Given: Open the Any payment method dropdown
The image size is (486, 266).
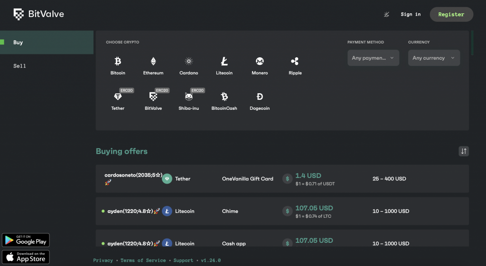Looking at the screenshot, I should 373,58.
